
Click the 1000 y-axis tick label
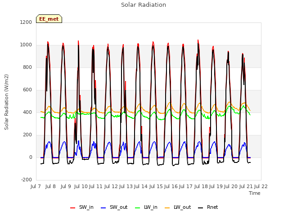26,45
